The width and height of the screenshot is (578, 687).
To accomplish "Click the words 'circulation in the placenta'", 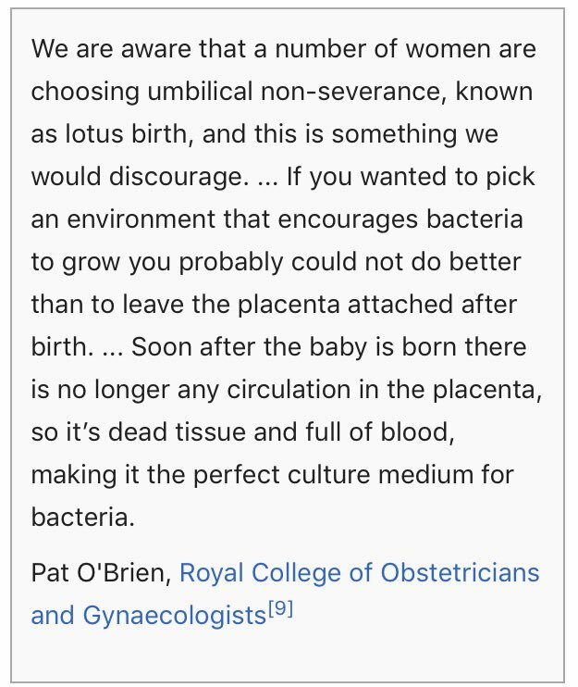I will tap(381, 390).
